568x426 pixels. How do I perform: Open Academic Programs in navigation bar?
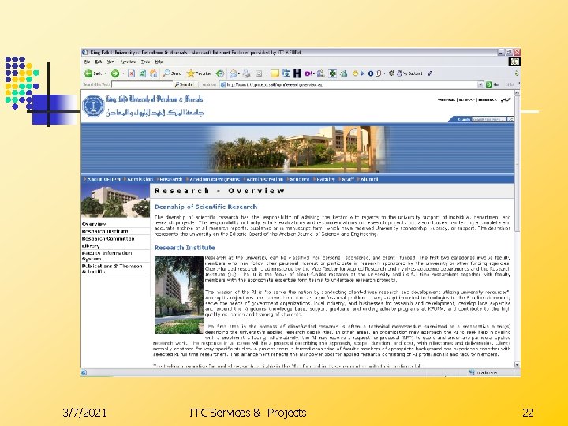point(213,179)
